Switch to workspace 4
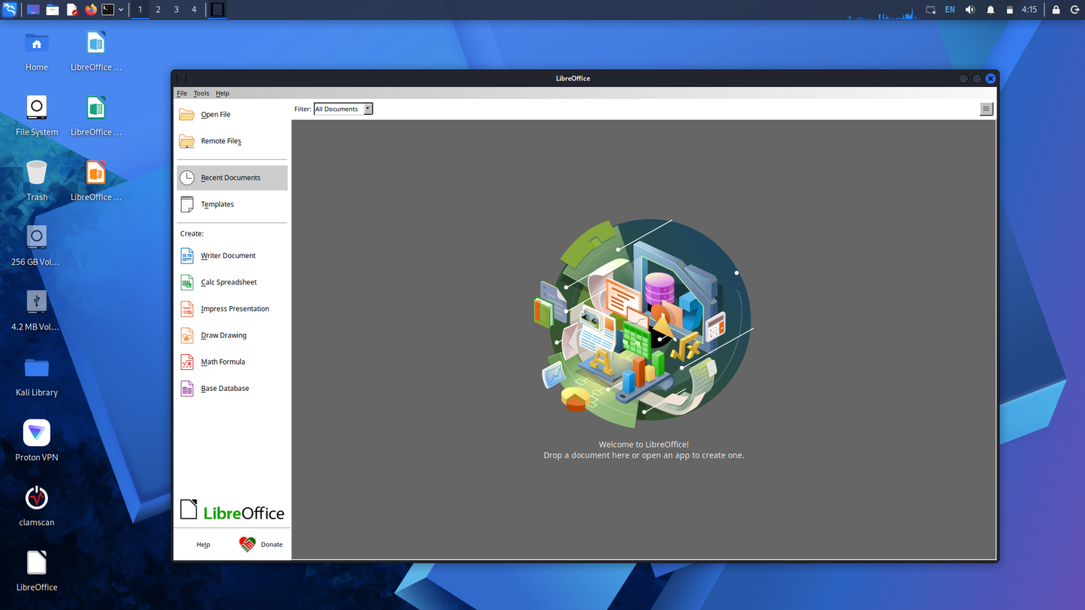The width and height of the screenshot is (1085, 610). pyautogui.click(x=194, y=10)
